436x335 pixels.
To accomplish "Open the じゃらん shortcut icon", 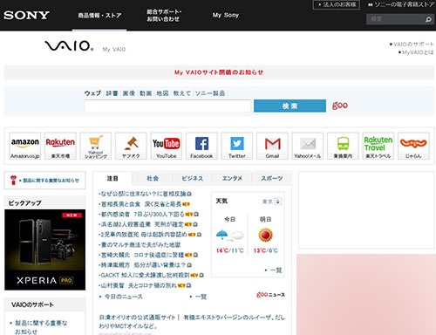I will 413,146.
